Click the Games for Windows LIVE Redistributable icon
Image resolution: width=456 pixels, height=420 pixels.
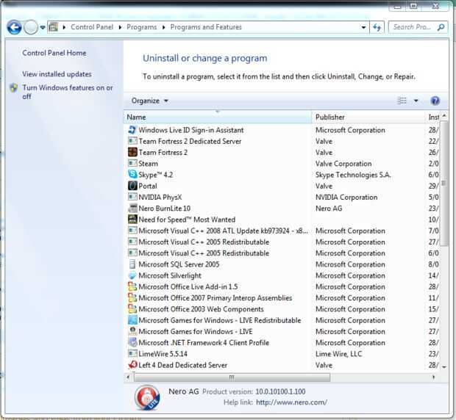pos(132,320)
